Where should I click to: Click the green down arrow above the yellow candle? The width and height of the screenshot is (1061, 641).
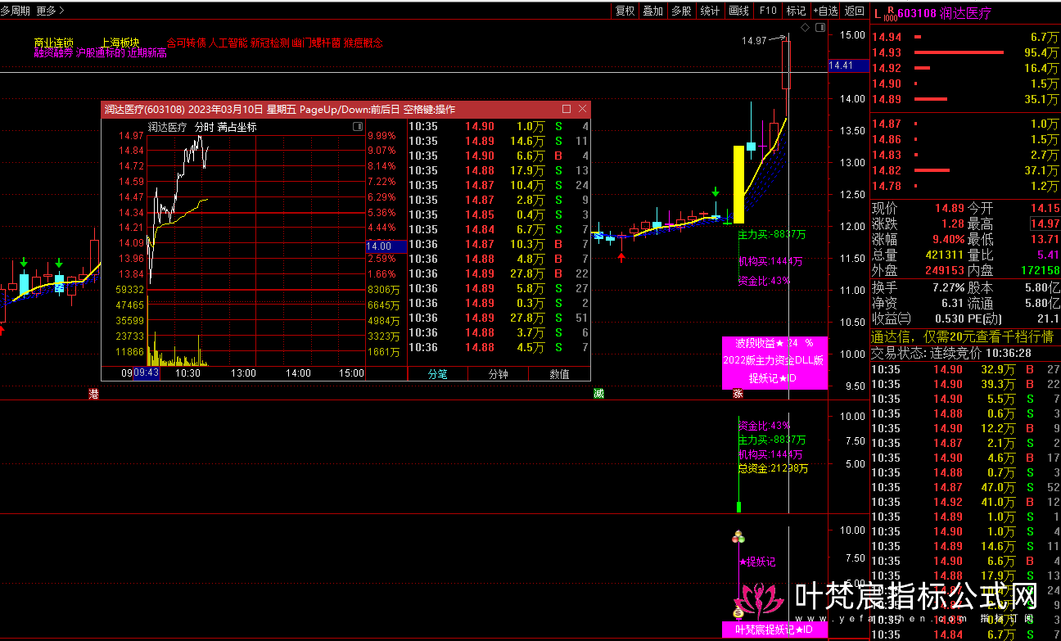[x=716, y=193]
